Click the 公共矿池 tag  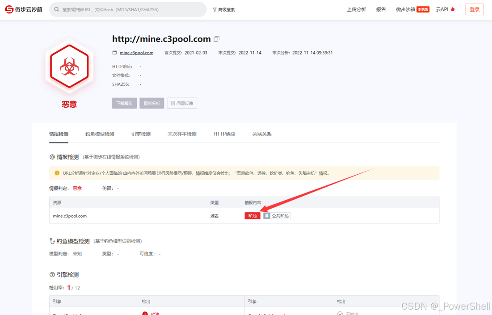click(x=277, y=216)
